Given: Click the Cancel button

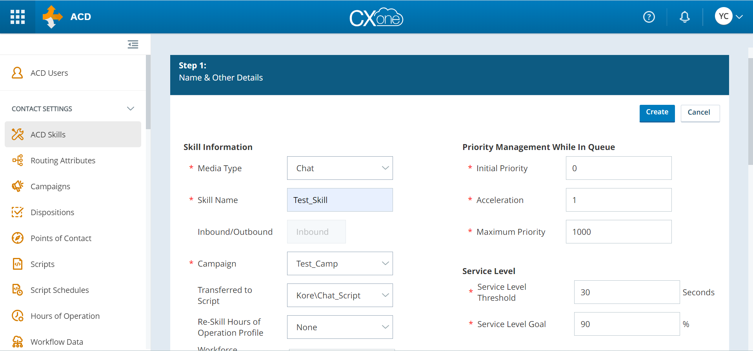Looking at the screenshot, I should tap(700, 113).
